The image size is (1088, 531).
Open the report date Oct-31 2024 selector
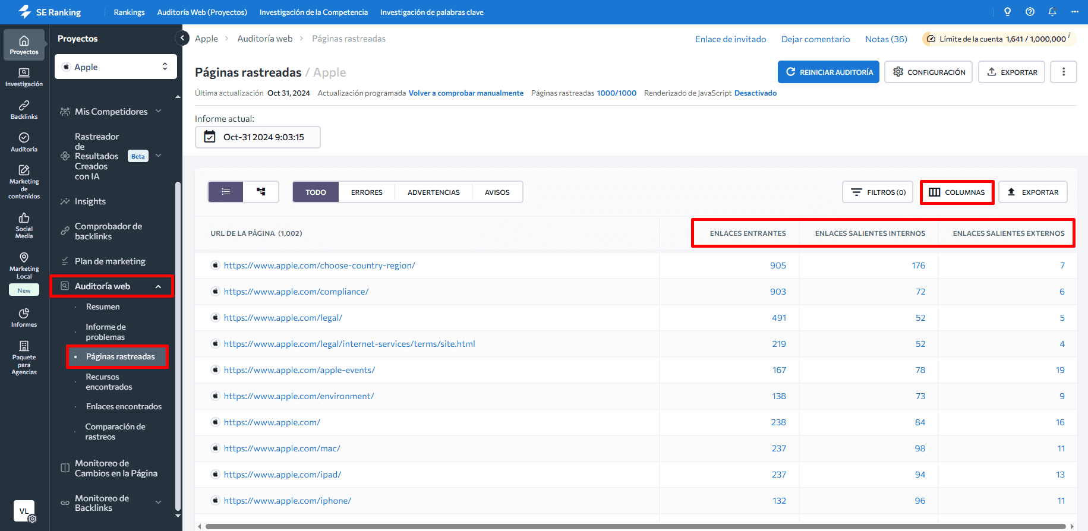(x=257, y=137)
